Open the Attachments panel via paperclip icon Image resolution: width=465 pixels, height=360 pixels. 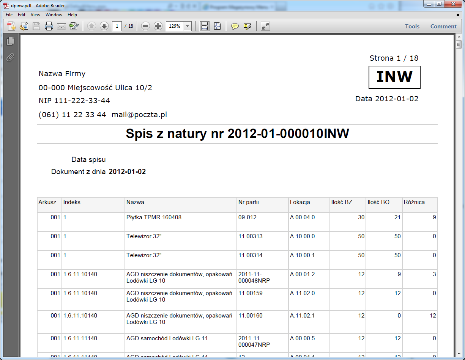[x=11, y=58]
